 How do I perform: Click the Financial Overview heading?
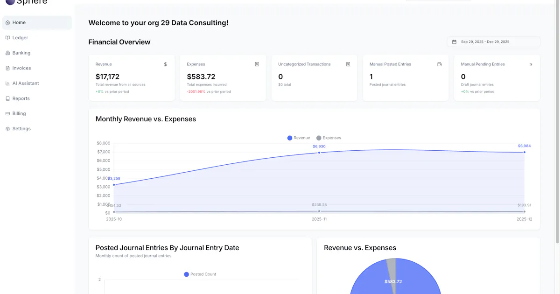tap(119, 42)
